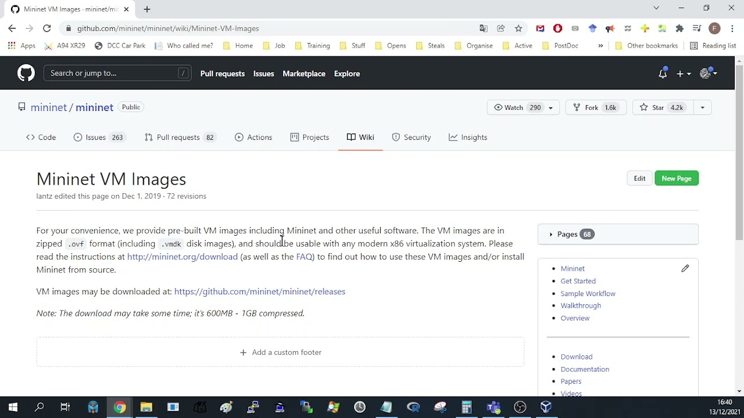Open the Walkthrough sidebar link
The width and height of the screenshot is (744, 418).
[x=581, y=305]
